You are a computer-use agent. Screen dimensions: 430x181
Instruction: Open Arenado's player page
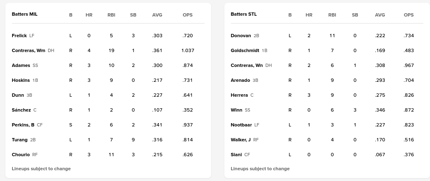240,80
